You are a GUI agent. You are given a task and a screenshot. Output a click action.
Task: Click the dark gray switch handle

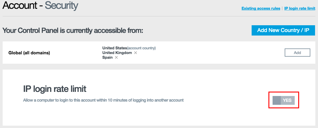pos(276,100)
